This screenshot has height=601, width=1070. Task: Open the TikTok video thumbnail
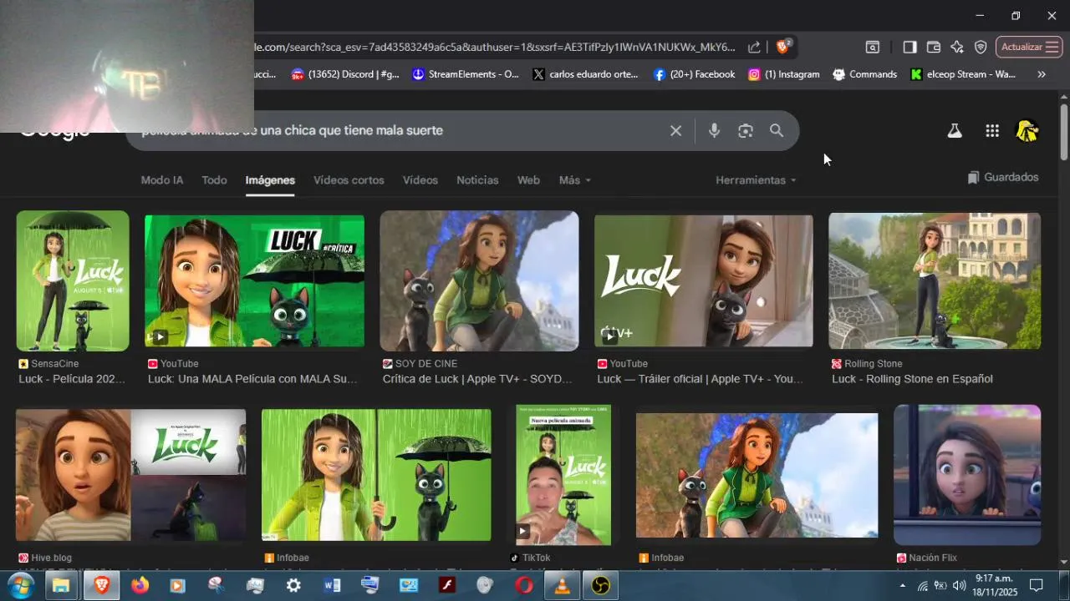pos(563,475)
